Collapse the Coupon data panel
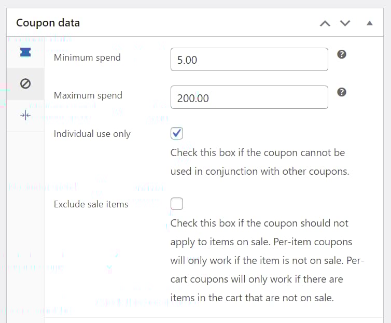Viewport: 391px width, 323px height. [370, 23]
